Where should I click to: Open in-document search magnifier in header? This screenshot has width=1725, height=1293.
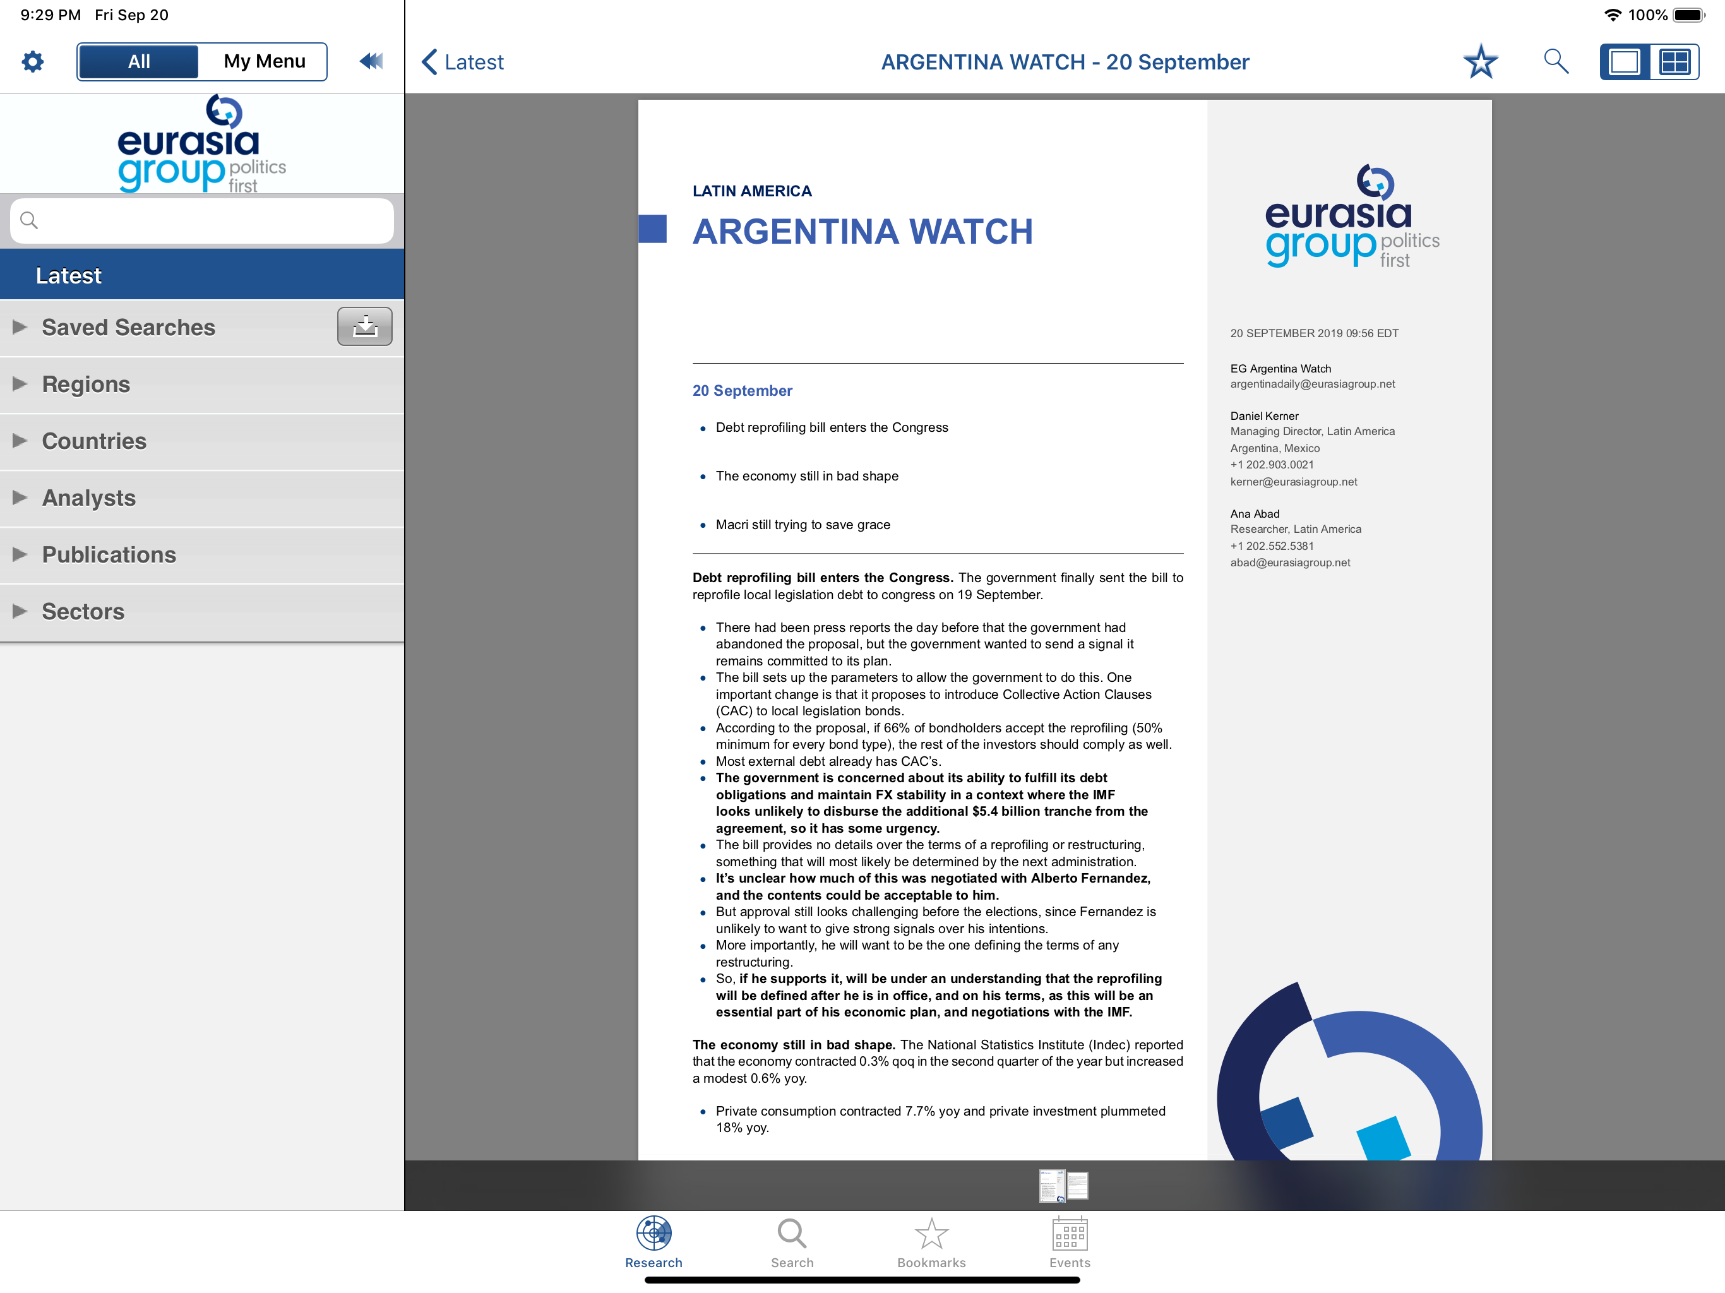[1556, 61]
